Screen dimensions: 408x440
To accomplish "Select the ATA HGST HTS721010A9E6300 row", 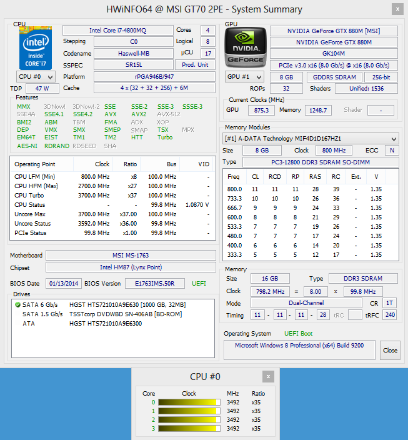I will [113, 324].
